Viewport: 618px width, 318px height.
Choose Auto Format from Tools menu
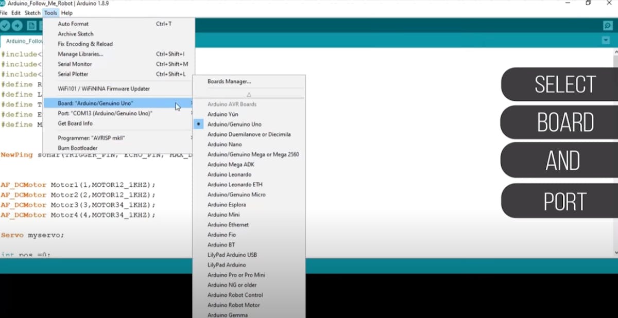(119, 24)
